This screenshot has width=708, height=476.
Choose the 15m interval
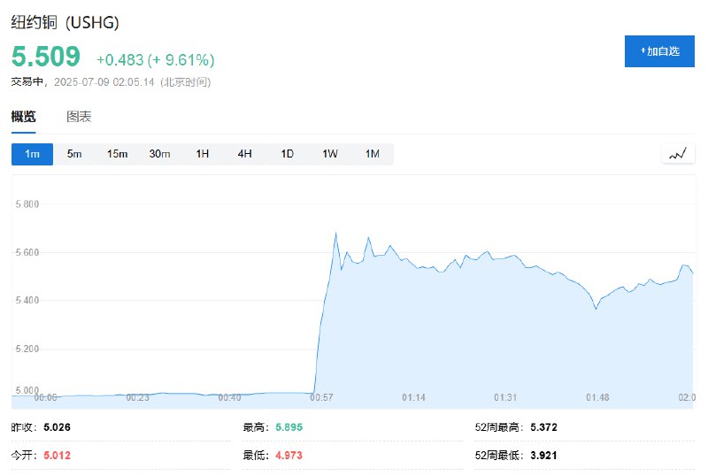[117, 154]
